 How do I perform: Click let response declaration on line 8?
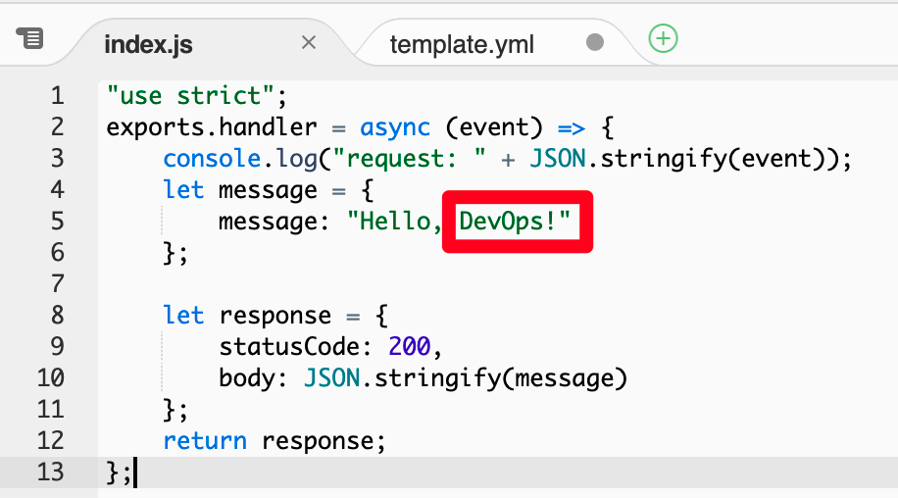[x=247, y=316]
